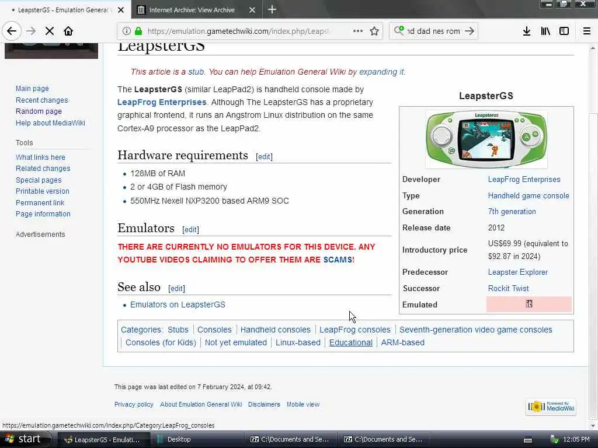Edit the Emulators section
This screenshot has width=598, height=448.
point(191,229)
